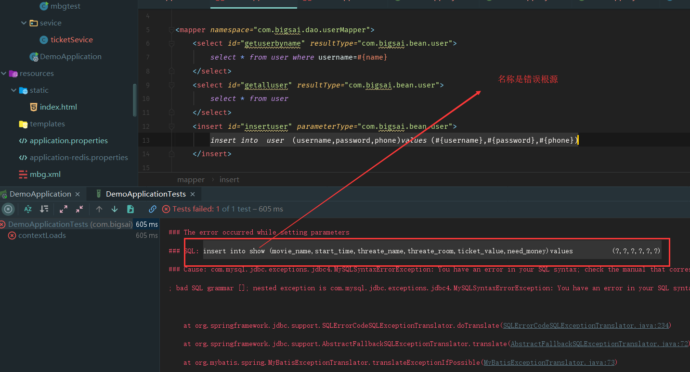Click the application-redis.properties file icon
The width and height of the screenshot is (690, 372).
pos(23,158)
